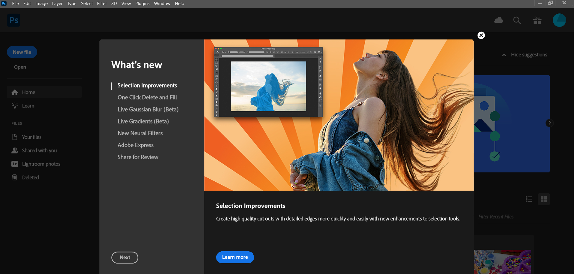Click the Lightroom photos Lr icon
Viewport: 574px width, 274px height.
pyautogui.click(x=15, y=164)
